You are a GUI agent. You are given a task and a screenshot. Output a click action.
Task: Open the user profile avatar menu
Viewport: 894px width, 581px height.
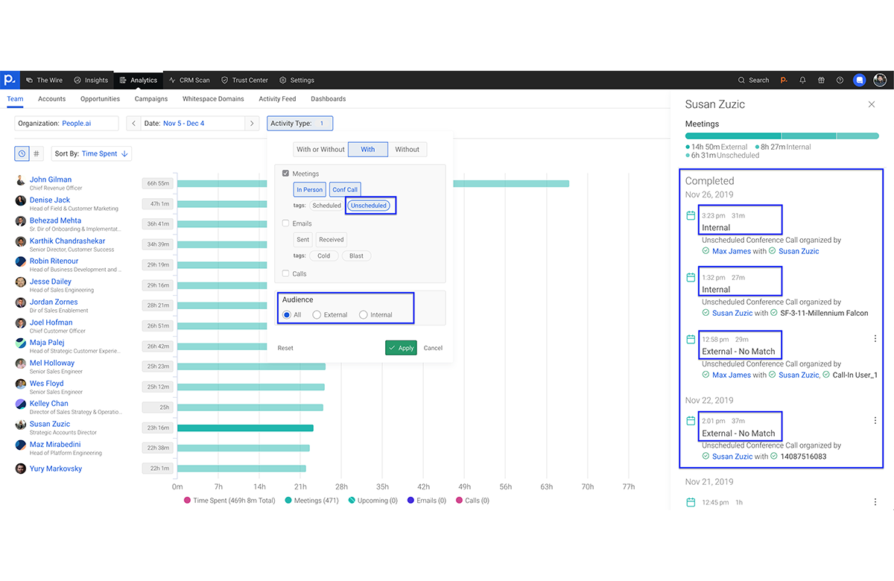coord(880,80)
